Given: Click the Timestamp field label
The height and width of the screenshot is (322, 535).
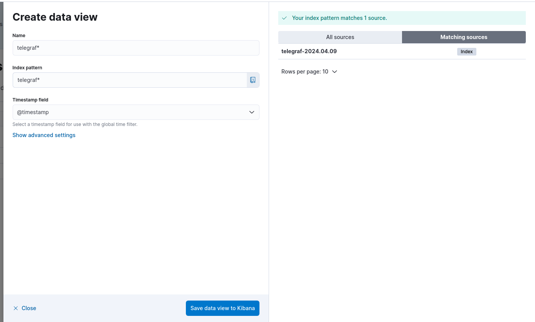Looking at the screenshot, I should coord(30,100).
